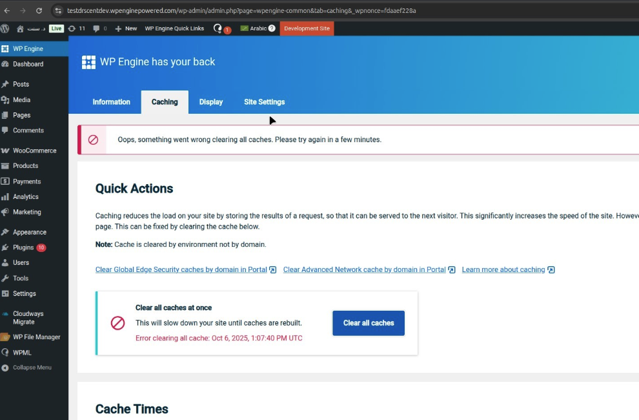Open comments bubble in admin bar
Image resolution: width=639 pixels, height=420 pixels.
[100, 28]
